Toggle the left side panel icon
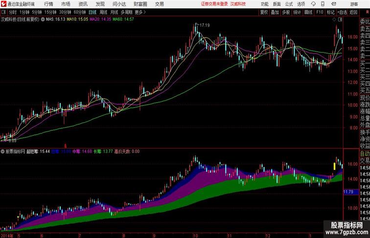Viewport: 370px width, 238px height. [3, 12]
